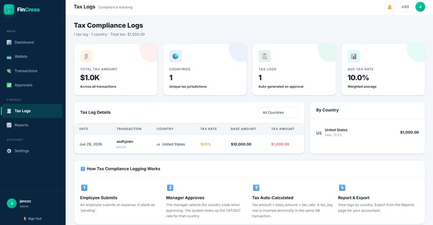Screen dimensions: 433x225
Task: Click the $1,000.00 total in By Country
Action: tap(409, 133)
